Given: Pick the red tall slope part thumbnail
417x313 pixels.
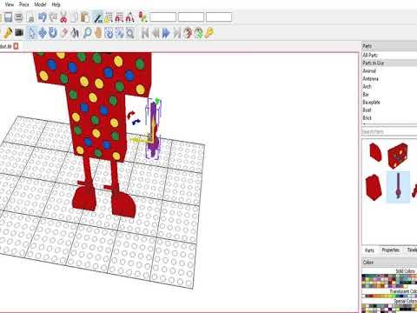Looking at the screenshot, I should click(374, 187).
